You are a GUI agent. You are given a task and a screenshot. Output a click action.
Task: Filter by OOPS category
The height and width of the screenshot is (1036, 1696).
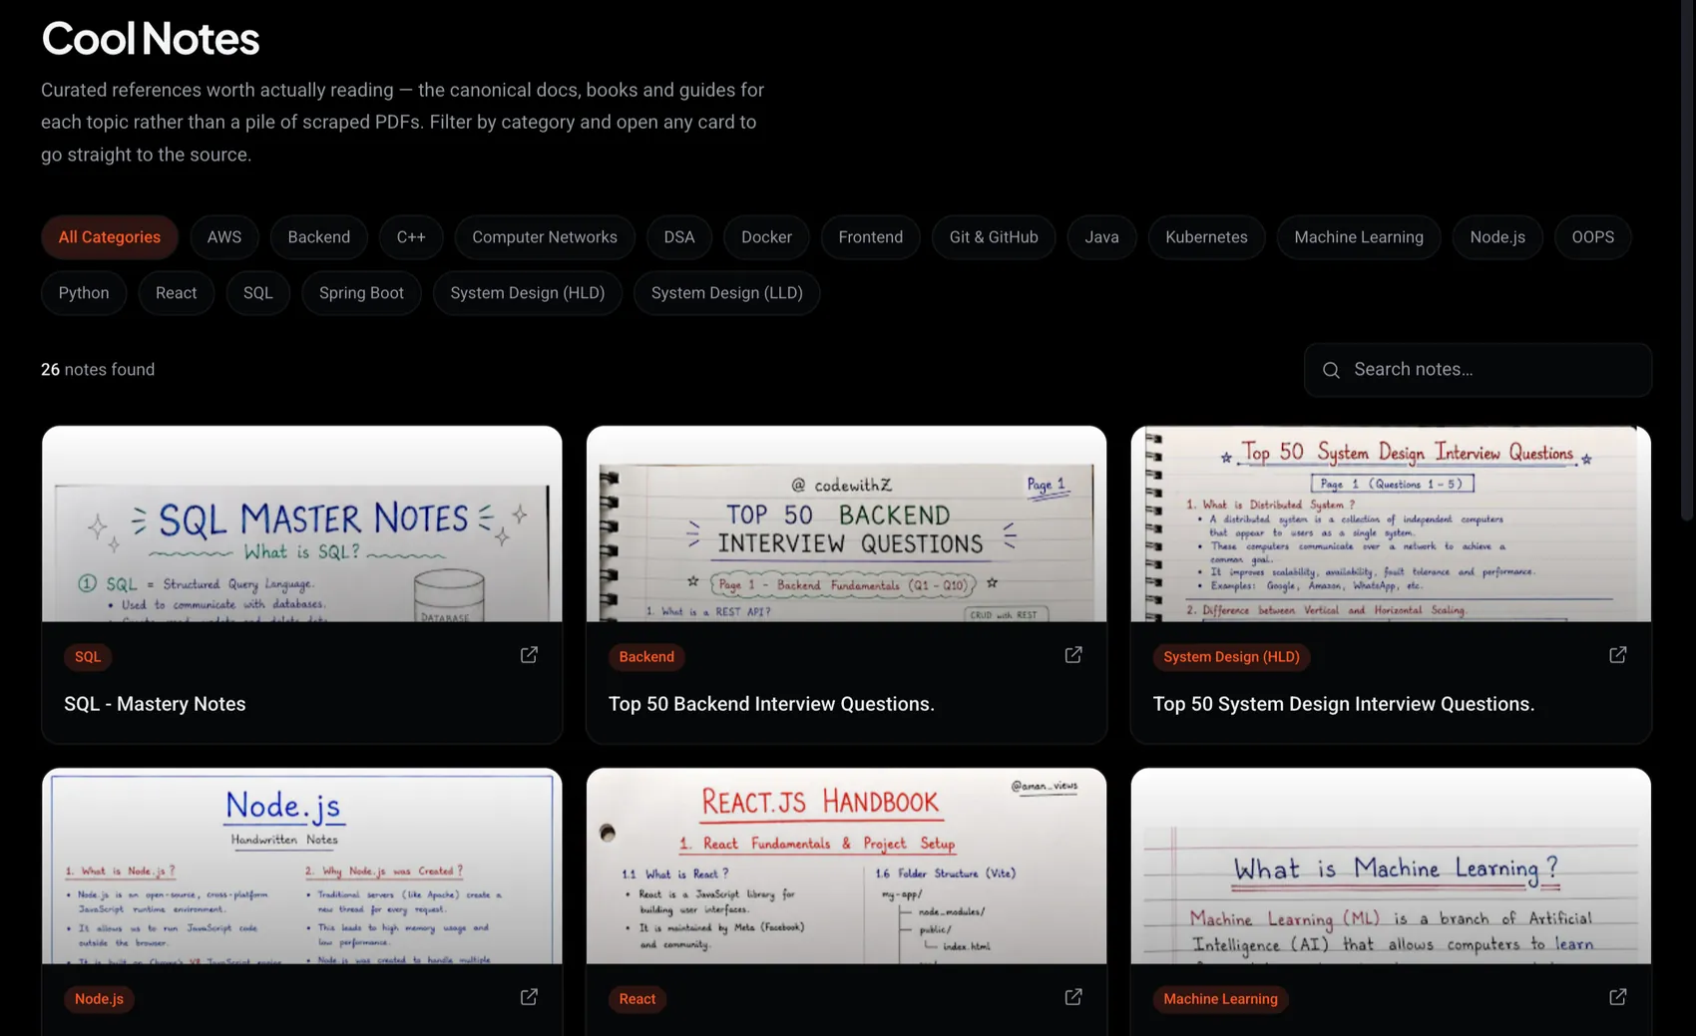(1593, 237)
